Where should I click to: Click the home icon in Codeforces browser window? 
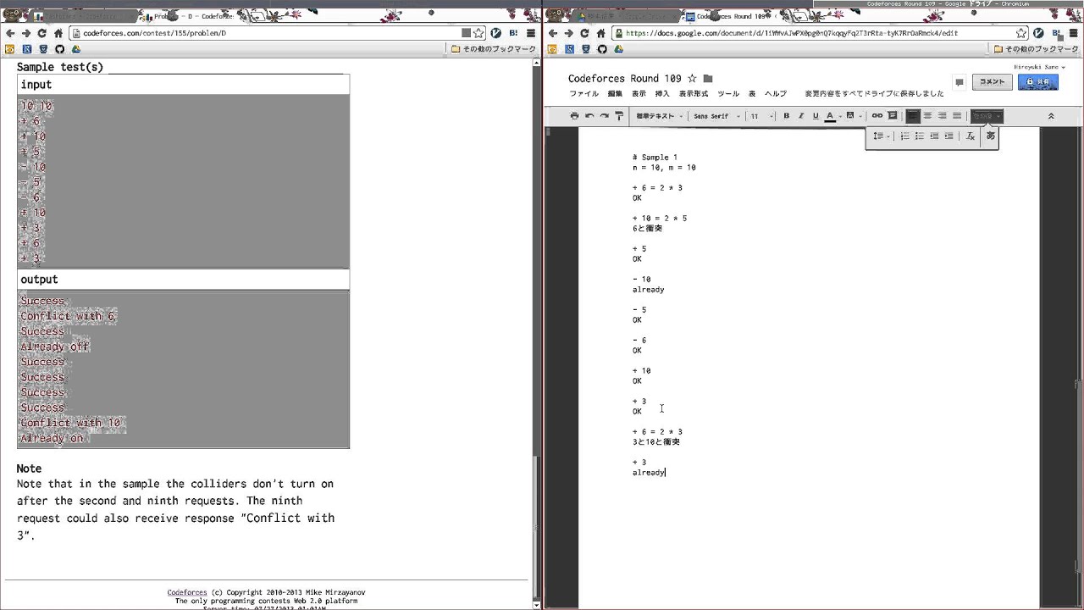pos(58,33)
